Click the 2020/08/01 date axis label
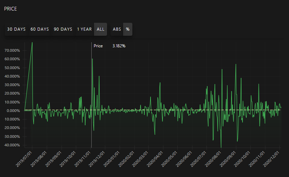This screenshot has height=177, width=289. click(x=213, y=159)
